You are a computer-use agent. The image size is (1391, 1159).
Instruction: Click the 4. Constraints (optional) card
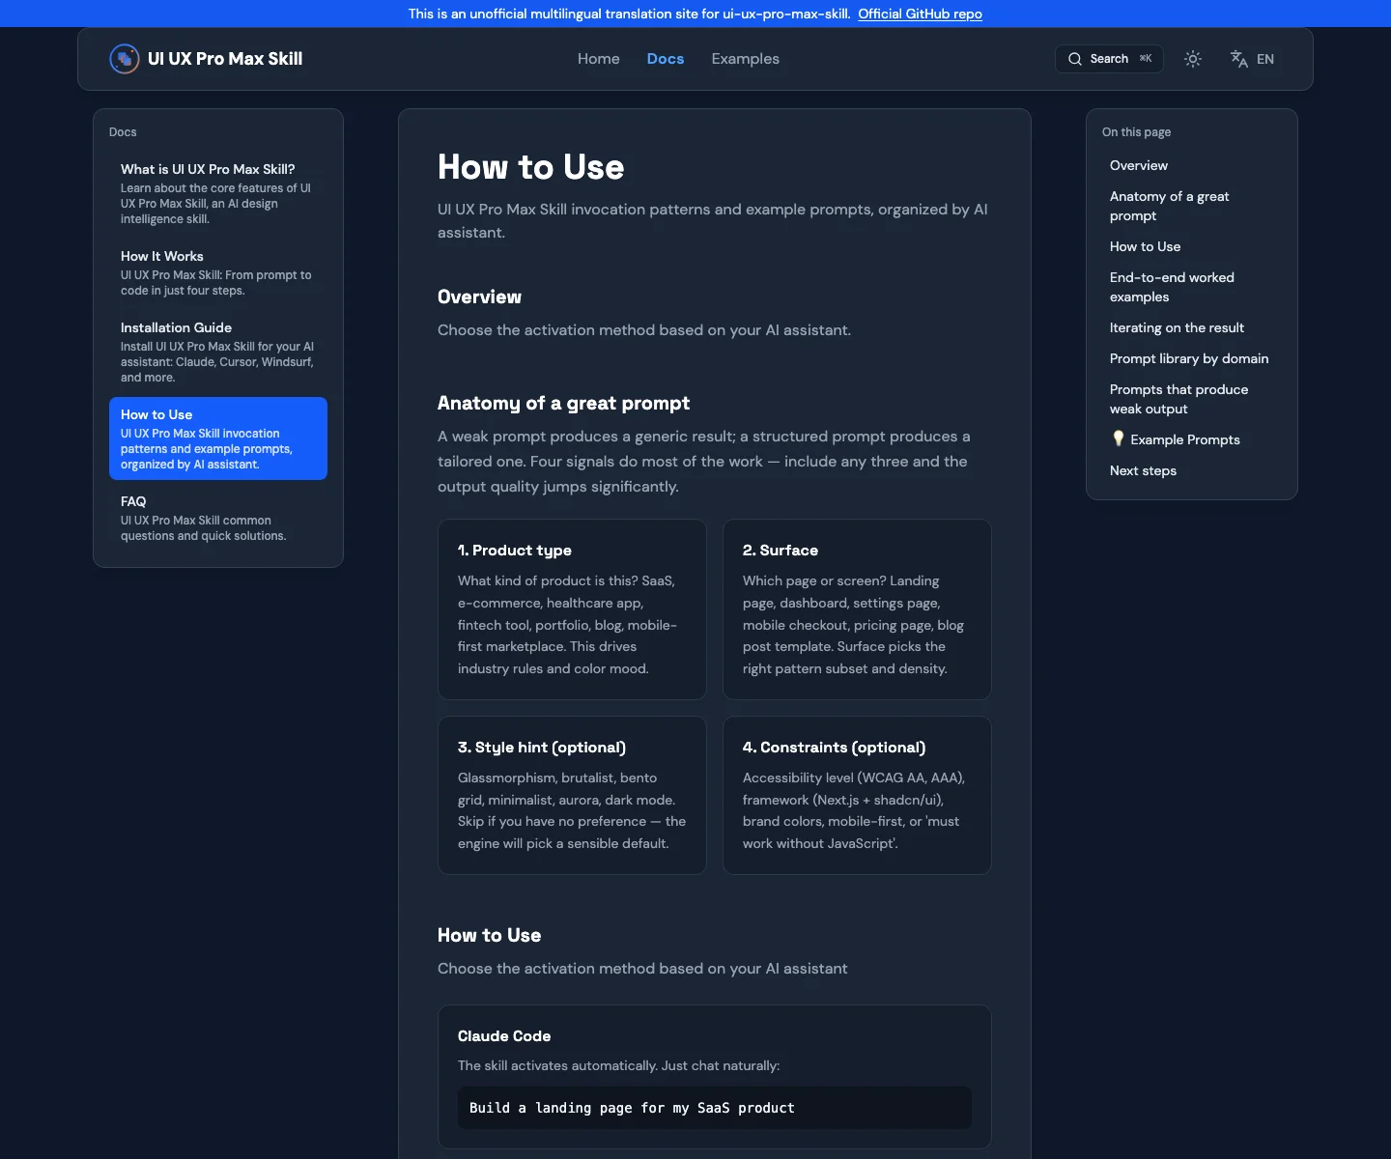tap(857, 796)
